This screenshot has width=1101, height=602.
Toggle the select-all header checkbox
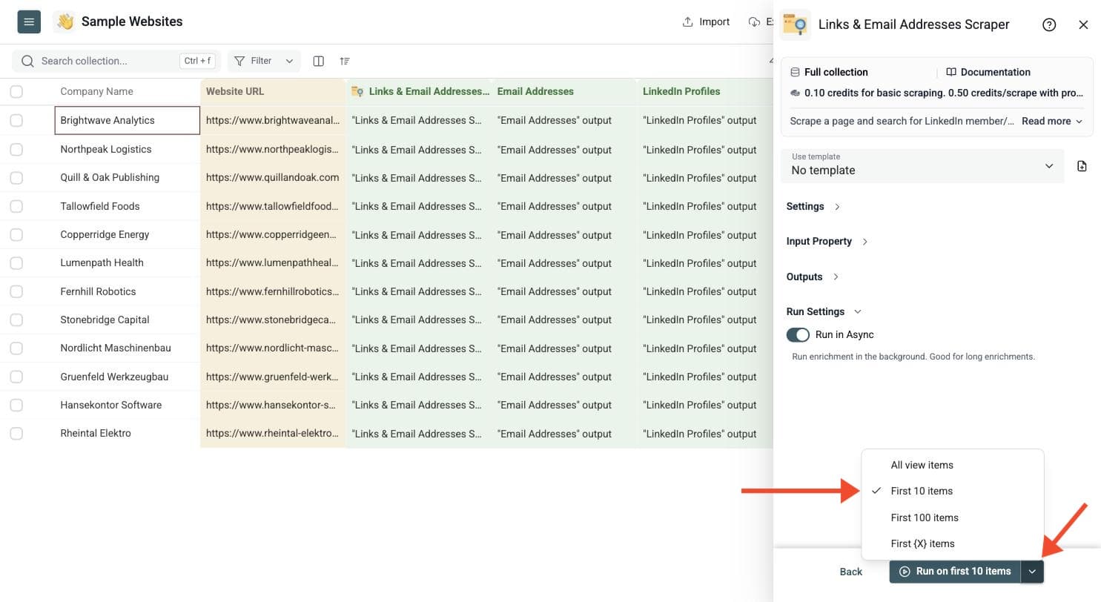point(16,92)
